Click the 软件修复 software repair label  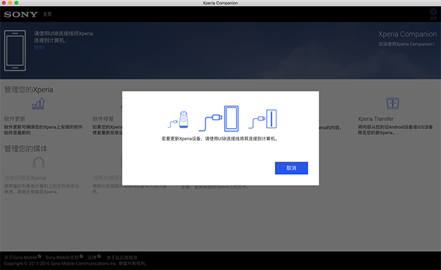103,119
